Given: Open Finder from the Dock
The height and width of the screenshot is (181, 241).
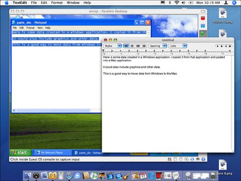Looking at the screenshot, I should pos(28,176).
